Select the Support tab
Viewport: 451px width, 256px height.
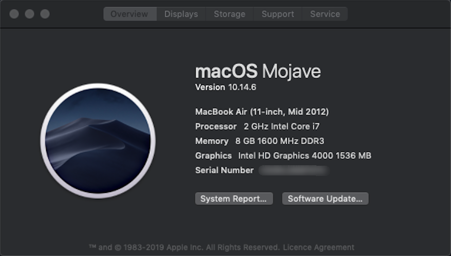tap(278, 14)
